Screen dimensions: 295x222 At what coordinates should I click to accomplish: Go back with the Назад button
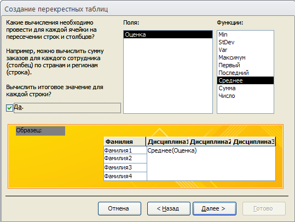coord(169,208)
